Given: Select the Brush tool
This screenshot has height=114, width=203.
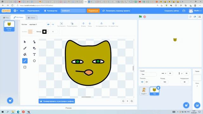Looking at the screenshot, I should [25, 48].
